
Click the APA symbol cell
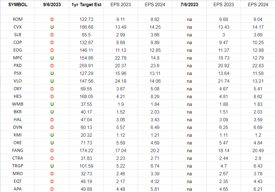pos(18,189)
